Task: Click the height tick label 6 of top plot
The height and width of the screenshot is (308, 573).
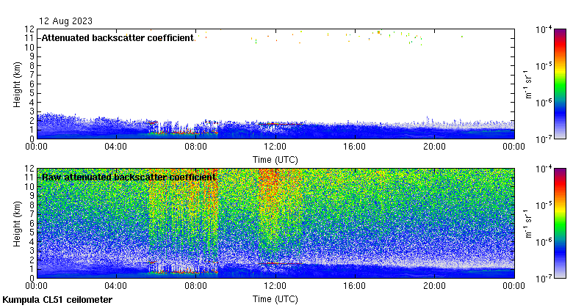Action: [32, 84]
